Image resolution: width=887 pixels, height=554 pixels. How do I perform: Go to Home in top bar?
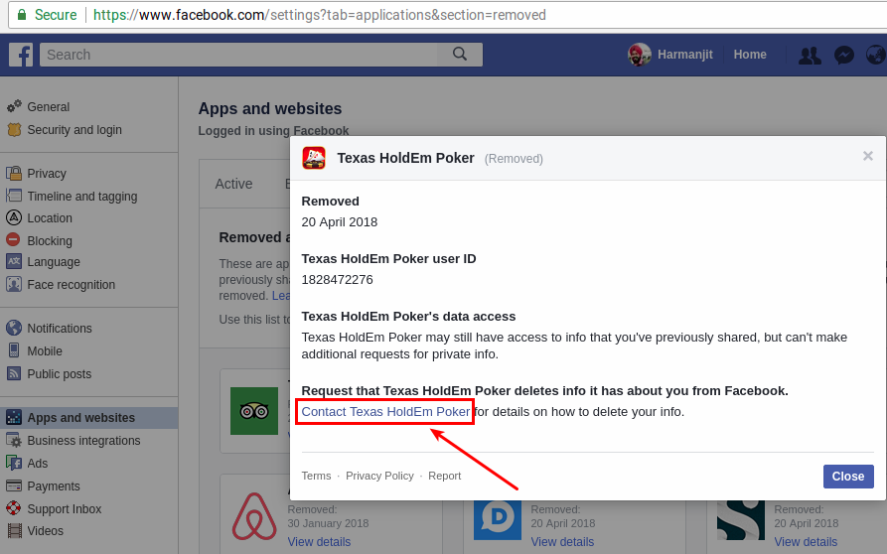point(750,55)
